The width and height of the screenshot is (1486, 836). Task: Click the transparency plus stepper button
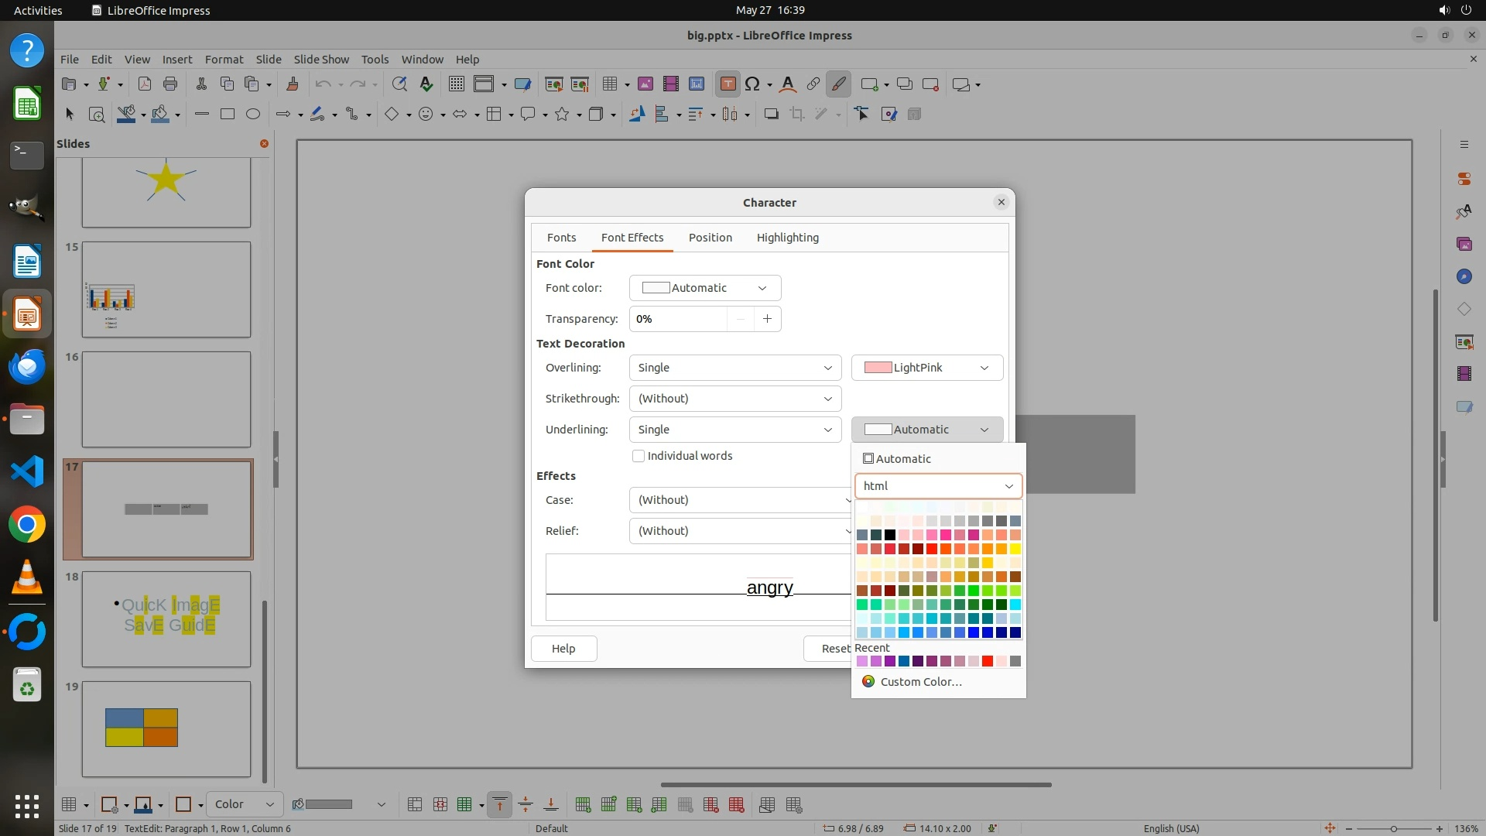click(x=767, y=319)
